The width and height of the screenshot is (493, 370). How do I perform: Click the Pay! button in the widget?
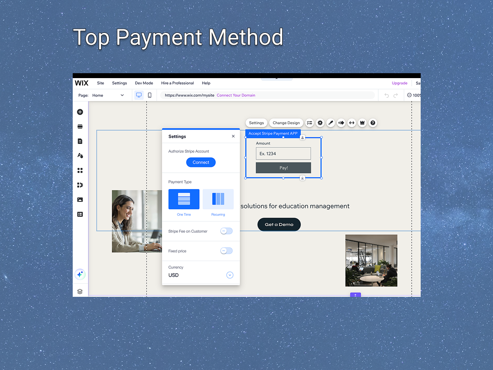(283, 168)
